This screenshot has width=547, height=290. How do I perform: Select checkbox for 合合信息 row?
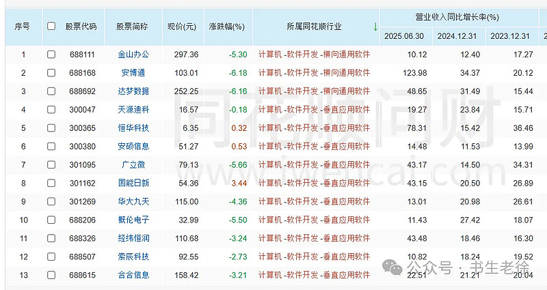click(51, 275)
